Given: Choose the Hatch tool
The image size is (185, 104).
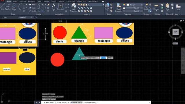Looking at the screenshot, I should point(24,11).
